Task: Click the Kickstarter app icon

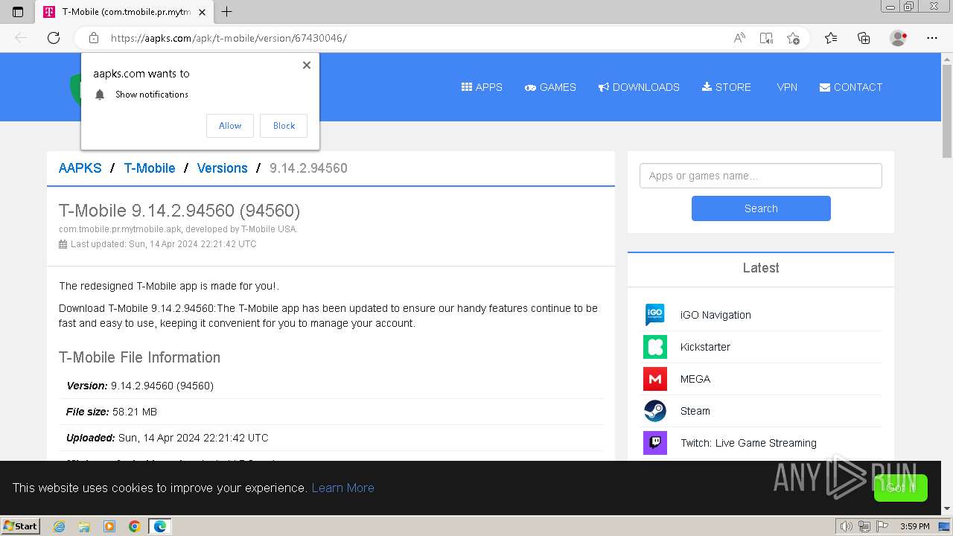Action: coord(655,347)
